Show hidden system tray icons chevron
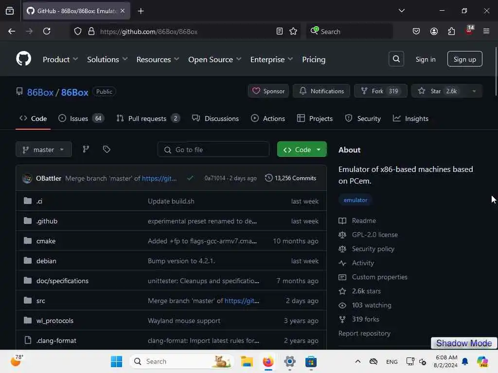The height and width of the screenshot is (373, 498). coord(357,361)
